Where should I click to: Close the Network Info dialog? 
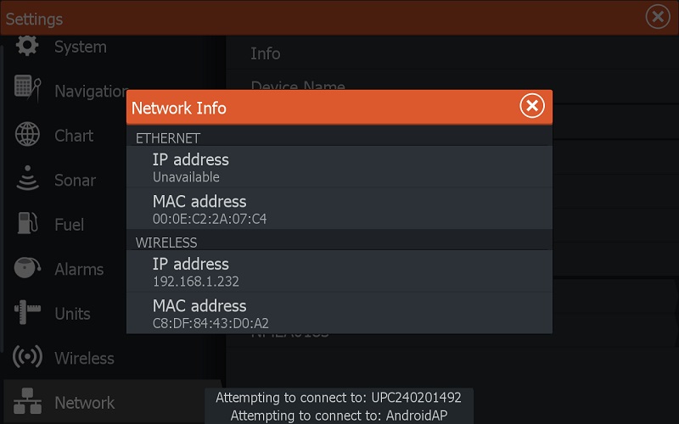(x=531, y=106)
